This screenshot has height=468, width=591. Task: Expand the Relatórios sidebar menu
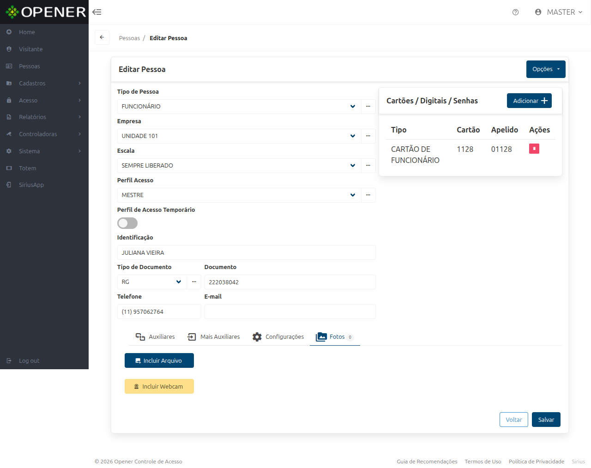[44, 117]
